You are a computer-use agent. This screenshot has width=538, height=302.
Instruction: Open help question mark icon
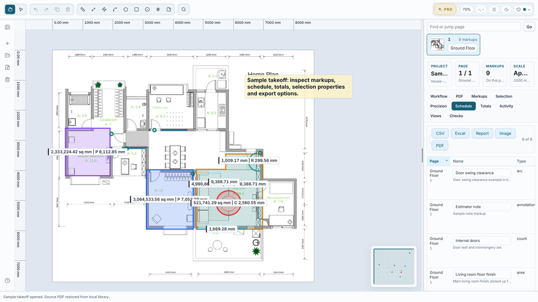pos(7,281)
